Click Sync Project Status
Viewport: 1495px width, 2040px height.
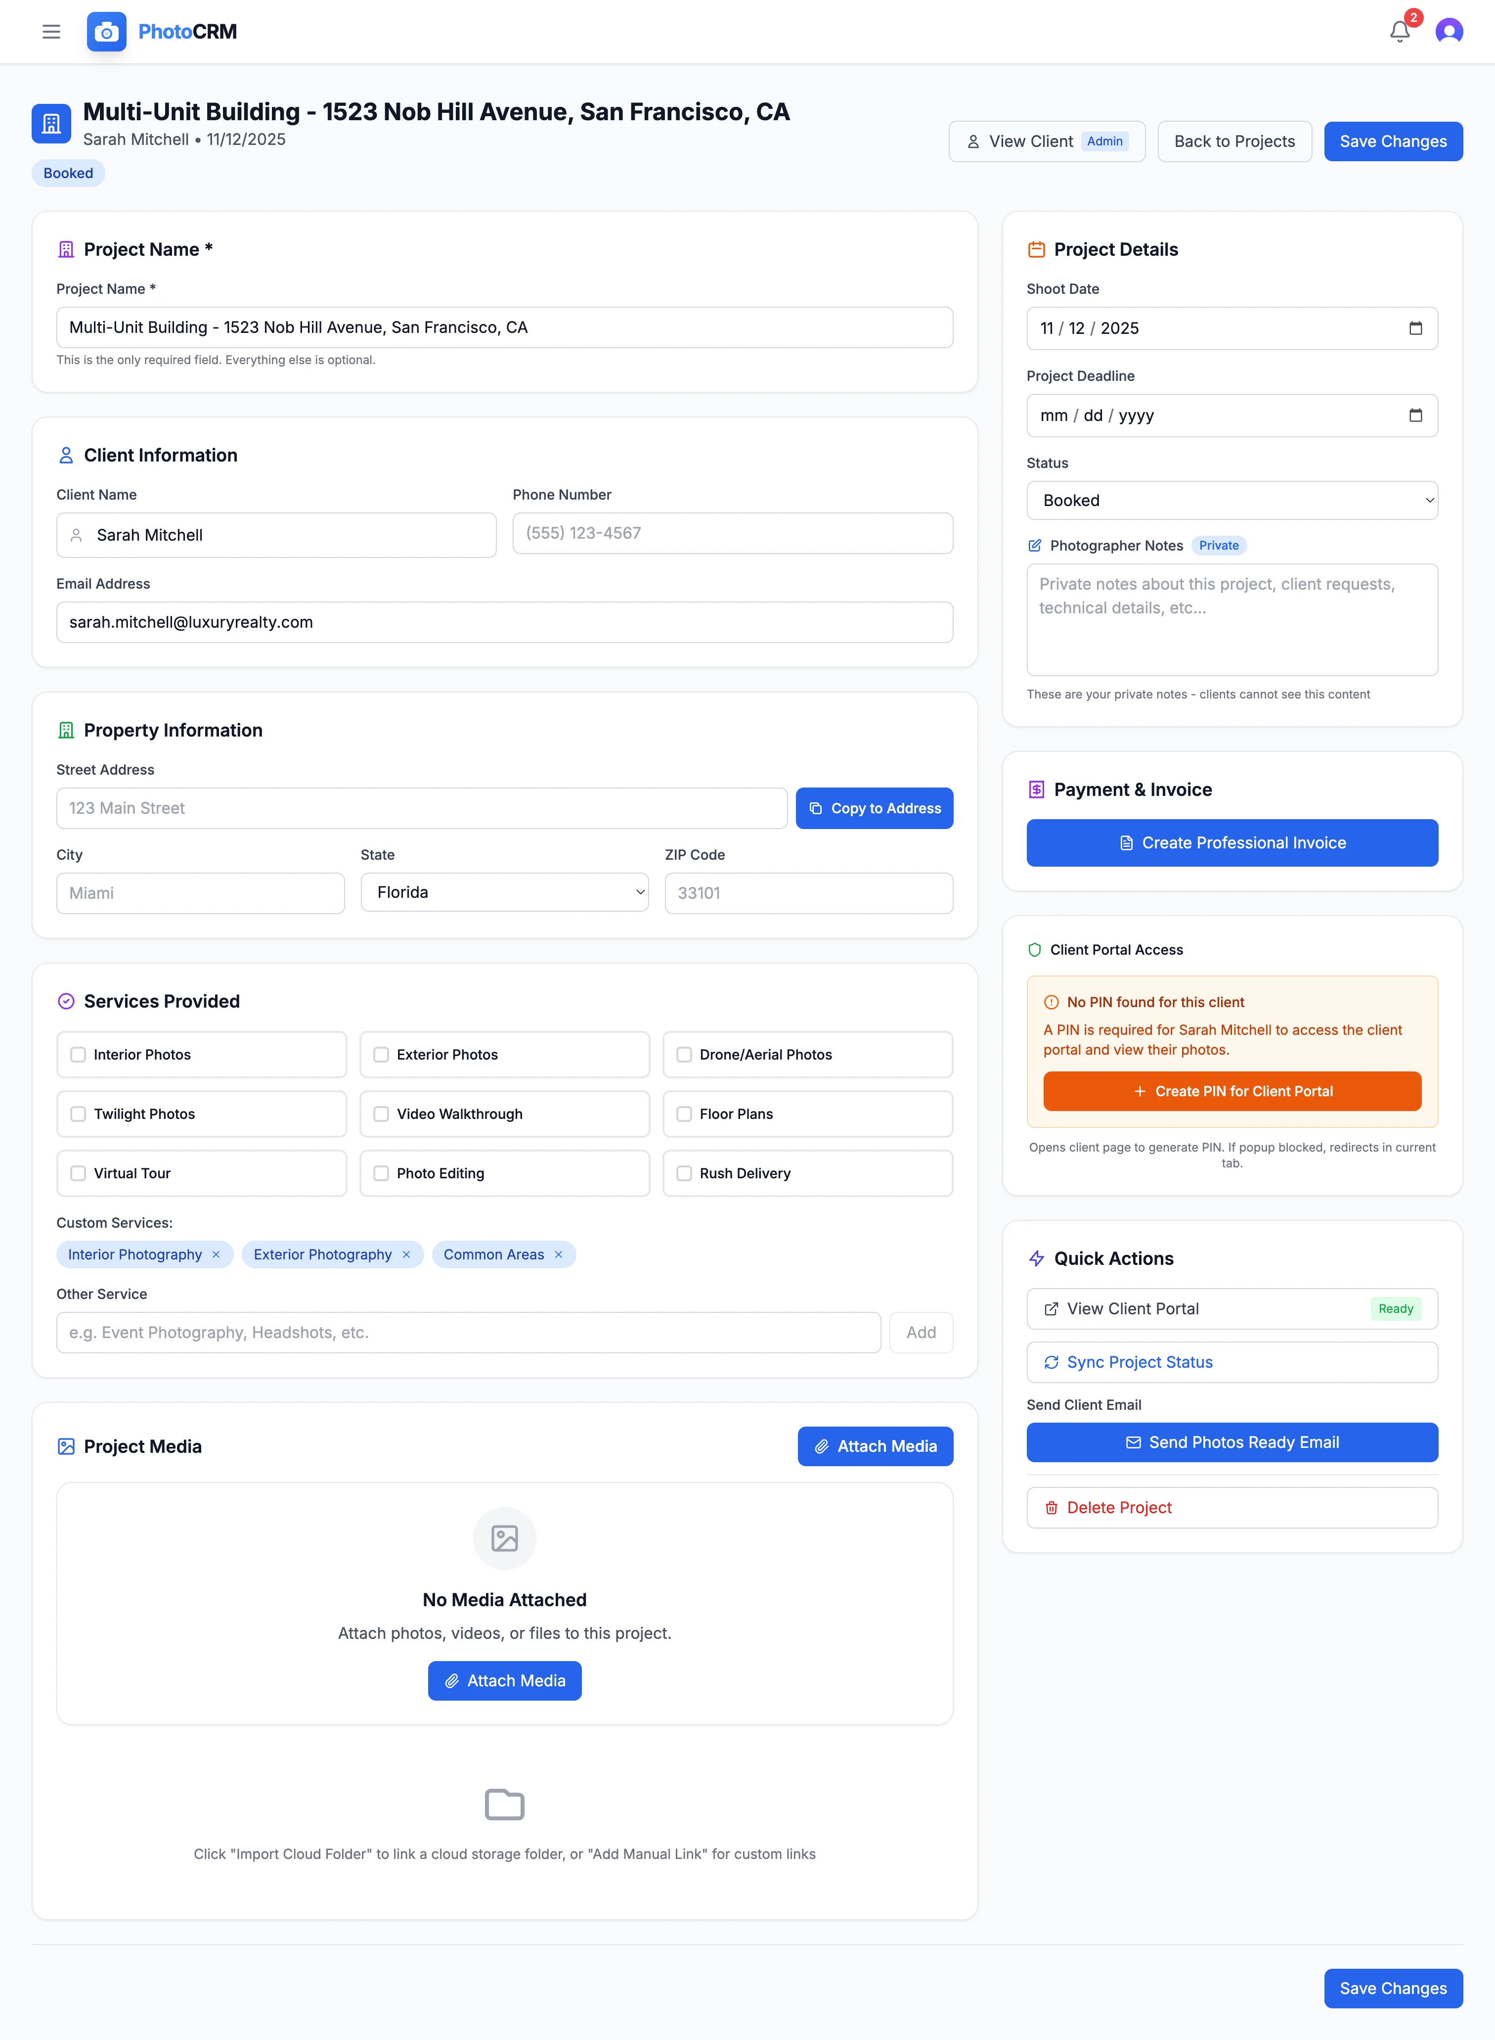1231,1362
